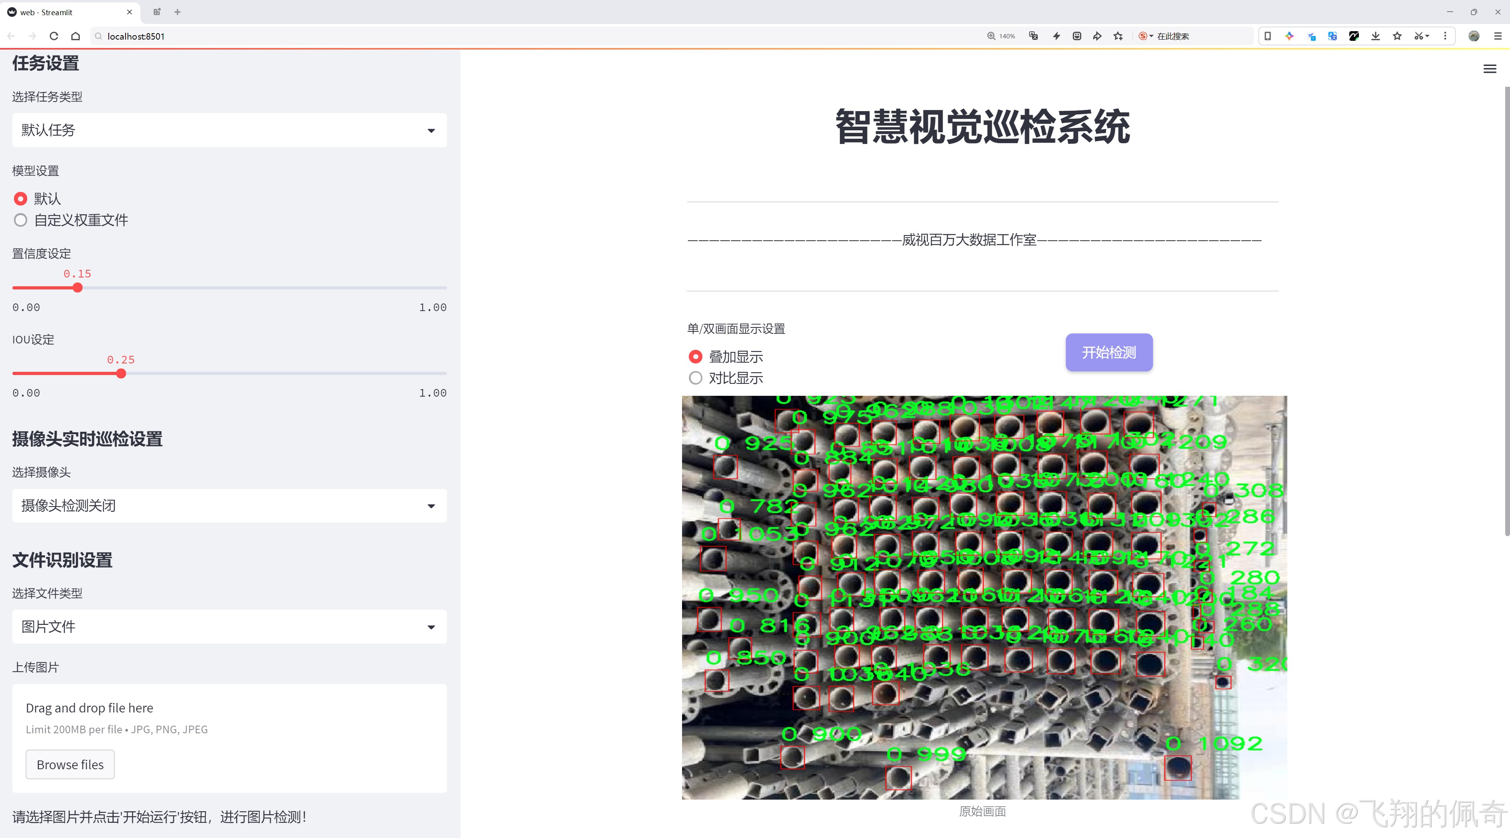Open the Sogou search engine selector
The image size is (1510, 838).
tap(1145, 36)
